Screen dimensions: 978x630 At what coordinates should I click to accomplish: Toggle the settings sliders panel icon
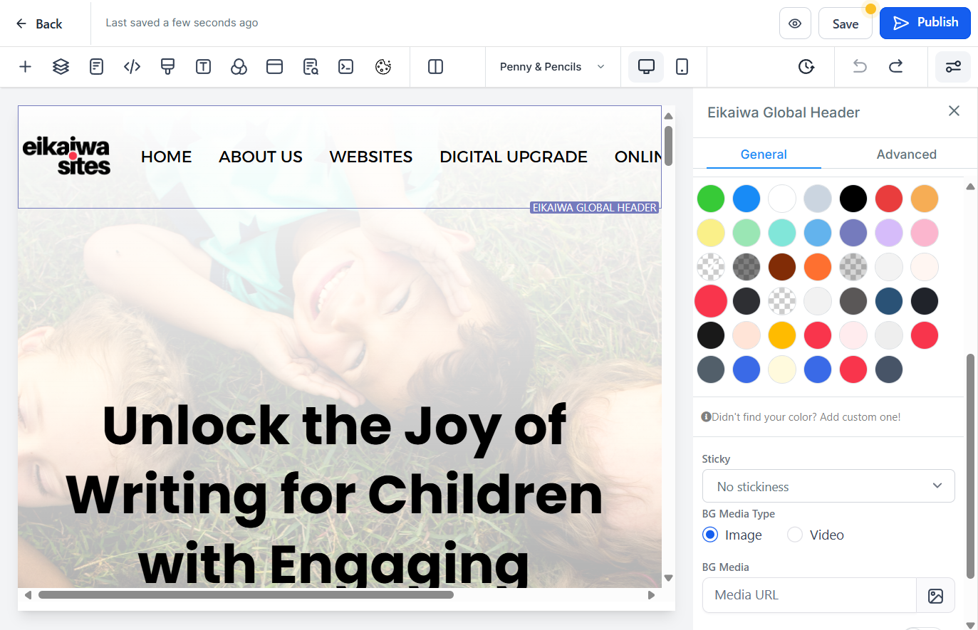point(953,67)
